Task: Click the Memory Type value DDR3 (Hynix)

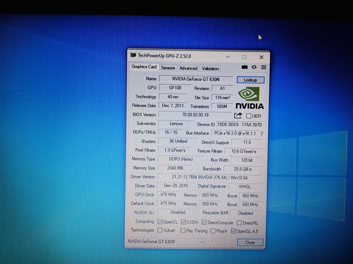Action: click(180, 159)
